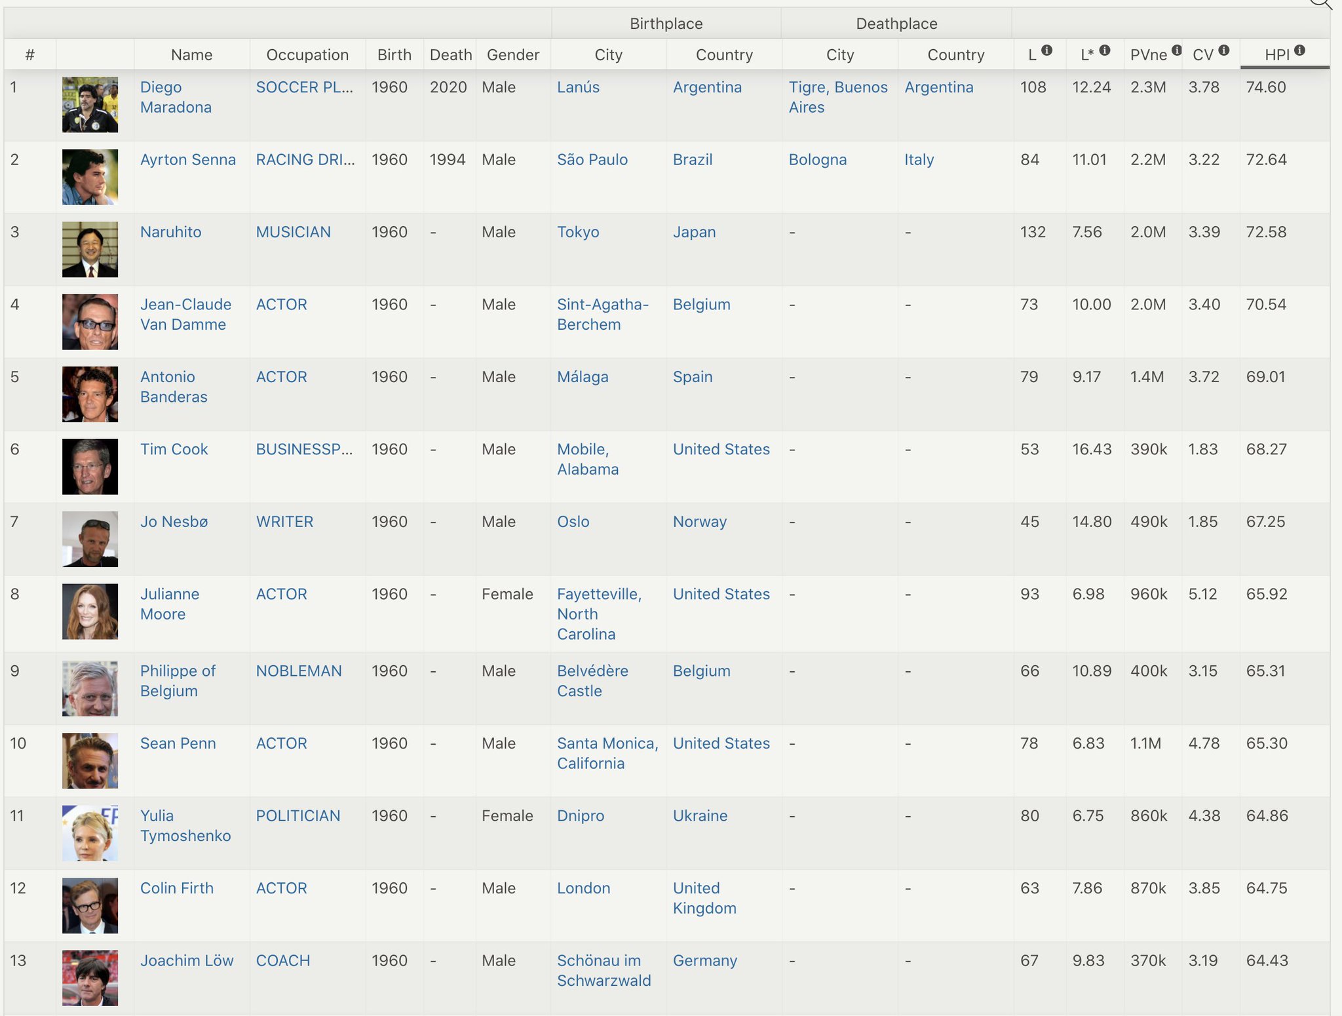Open Ayrton Senna's profile link

[187, 160]
